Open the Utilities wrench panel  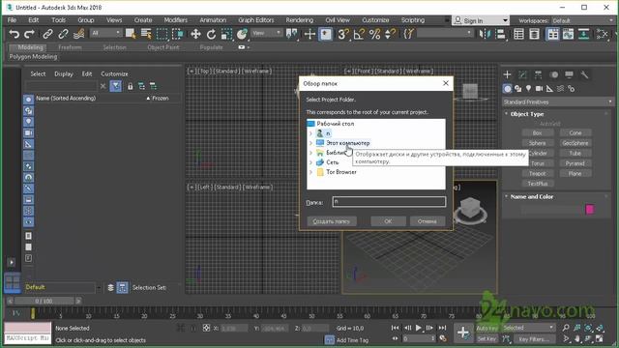584,74
